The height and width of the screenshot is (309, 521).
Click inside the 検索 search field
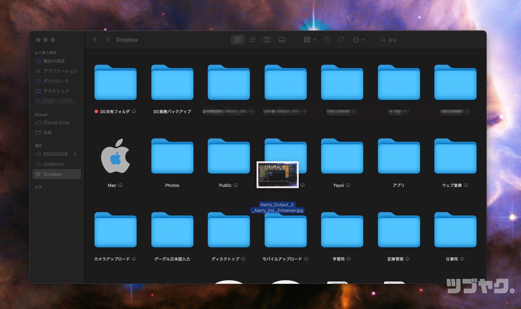430,40
